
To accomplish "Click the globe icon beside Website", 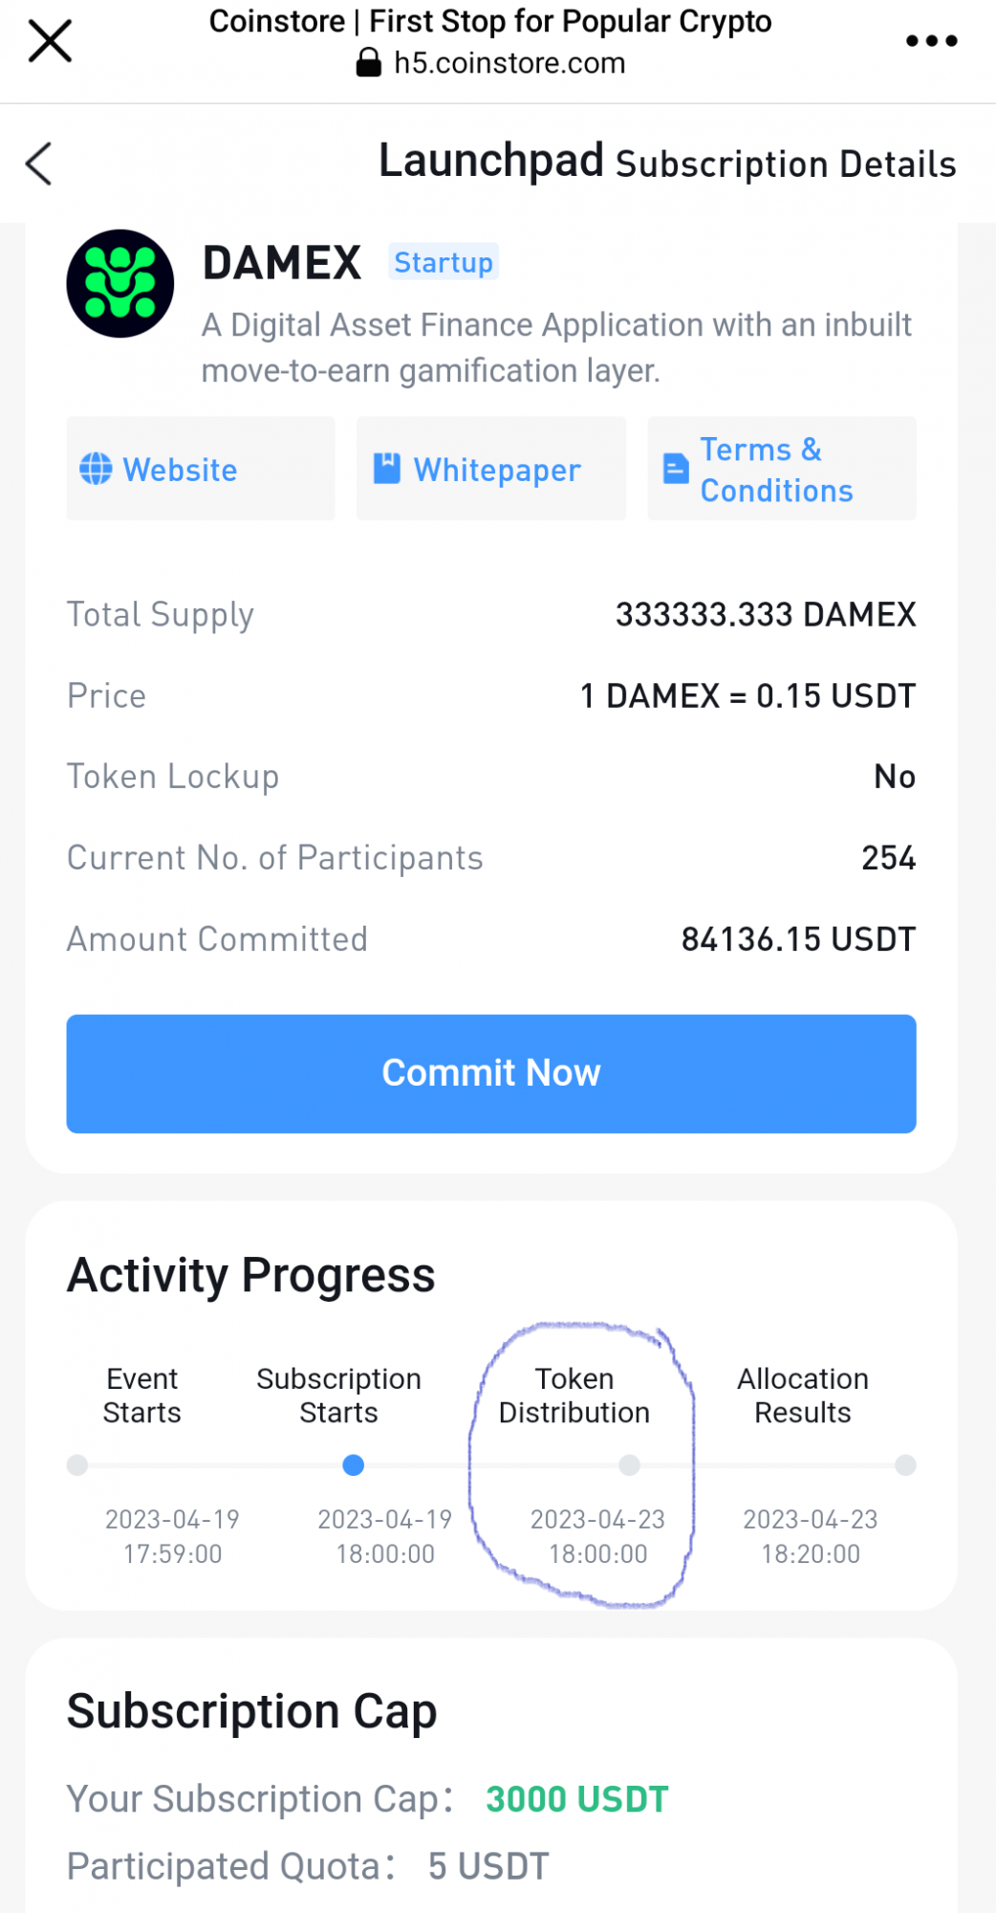I will (96, 469).
